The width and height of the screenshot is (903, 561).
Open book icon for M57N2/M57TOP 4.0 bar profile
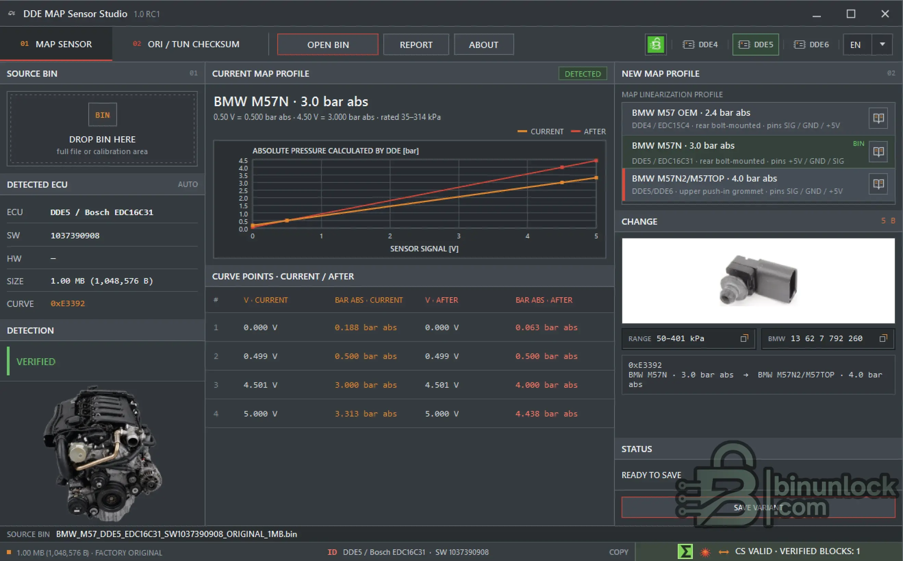click(x=878, y=184)
